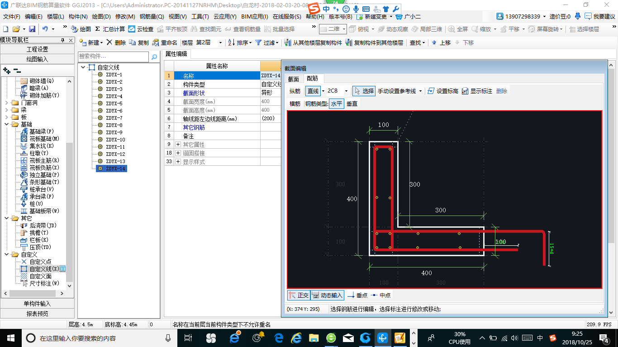Click 重命名 rename button
Screen dimensions: 618x347
pos(165,42)
